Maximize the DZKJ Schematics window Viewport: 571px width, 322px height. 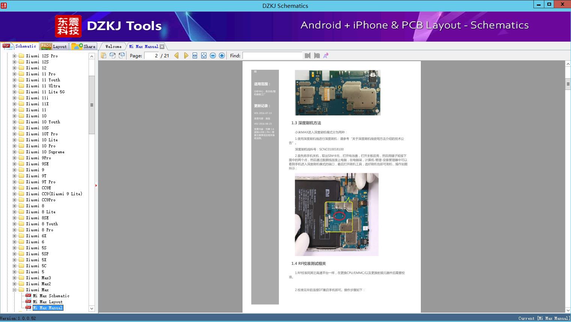point(549,4)
